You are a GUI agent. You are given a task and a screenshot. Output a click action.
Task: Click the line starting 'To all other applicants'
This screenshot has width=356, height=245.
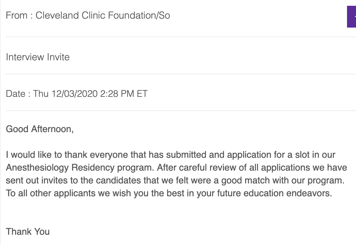(x=169, y=193)
